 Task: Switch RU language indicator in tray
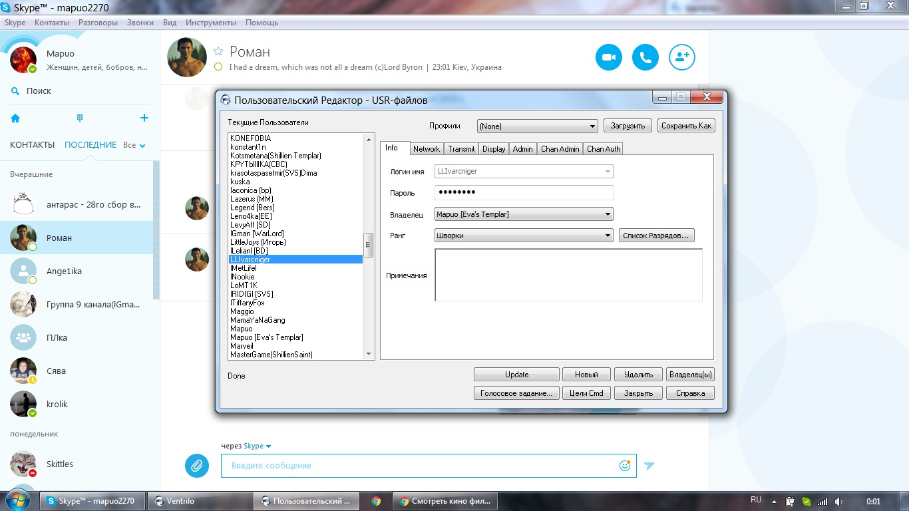[x=756, y=500]
